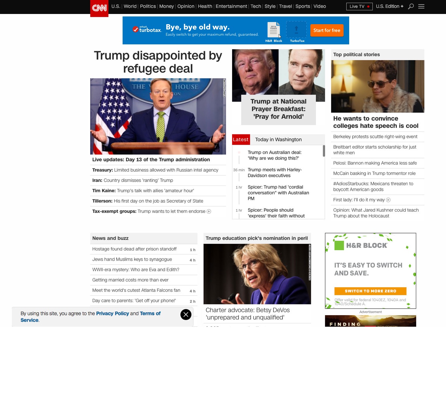Open 'Trump disappointed by refugee deal' headline
Viewport: 446px width, 399px height.
[x=158, y=62]
